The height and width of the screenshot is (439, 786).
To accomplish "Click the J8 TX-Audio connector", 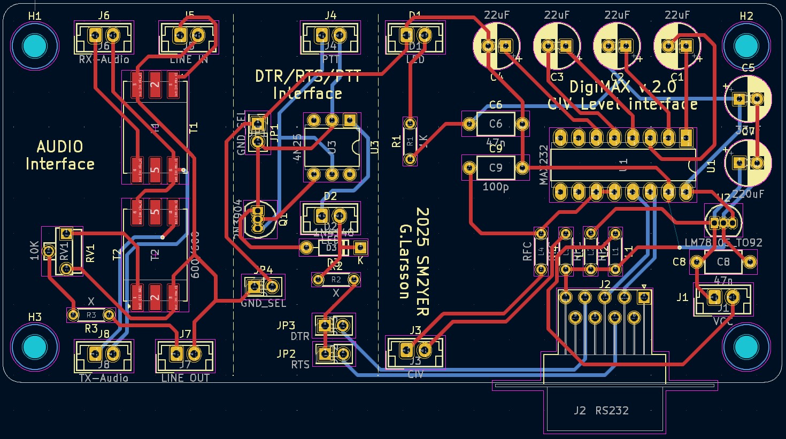I will click(x=104, y=355).
